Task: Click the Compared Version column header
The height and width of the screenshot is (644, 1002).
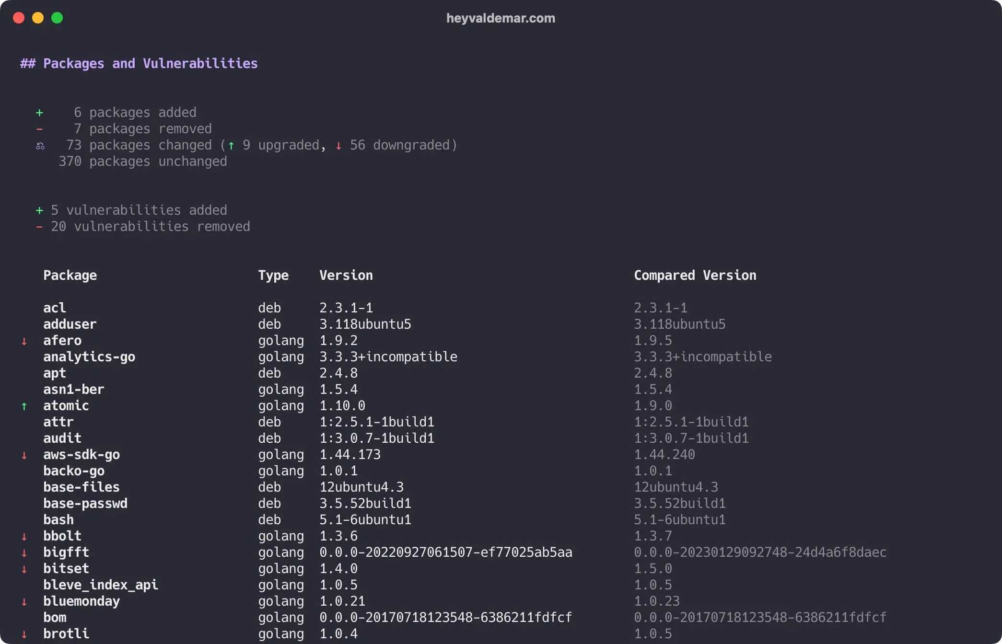Action: coord(695,276)
